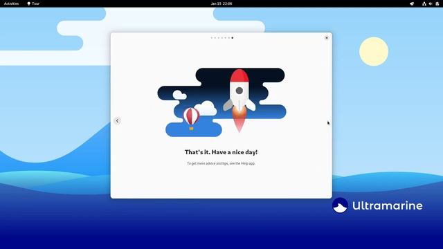The image size is (443, 249).
Task: Click the power icon in top bar
Action: coord(437,3)
